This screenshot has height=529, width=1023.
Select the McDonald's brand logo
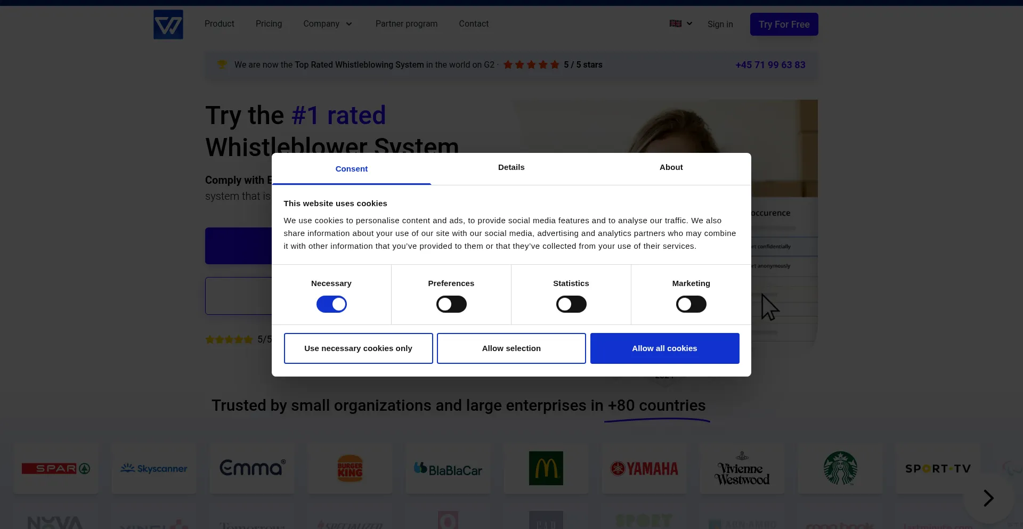click(x=546, y=468)
